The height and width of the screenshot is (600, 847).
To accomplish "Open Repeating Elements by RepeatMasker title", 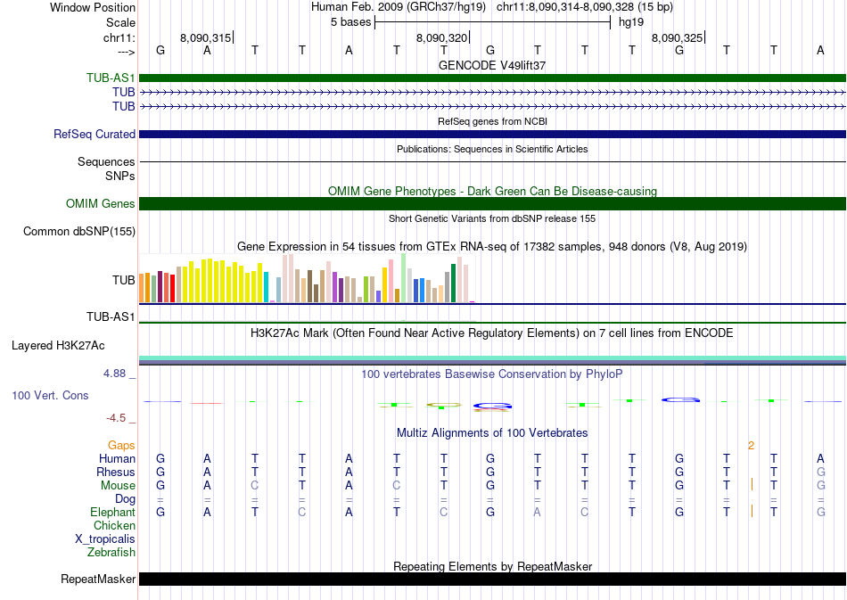I will pyautogui.click(x=492, y=566).
